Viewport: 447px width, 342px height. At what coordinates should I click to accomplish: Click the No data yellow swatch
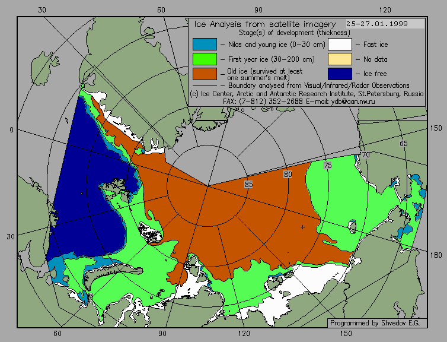point(340,59)
